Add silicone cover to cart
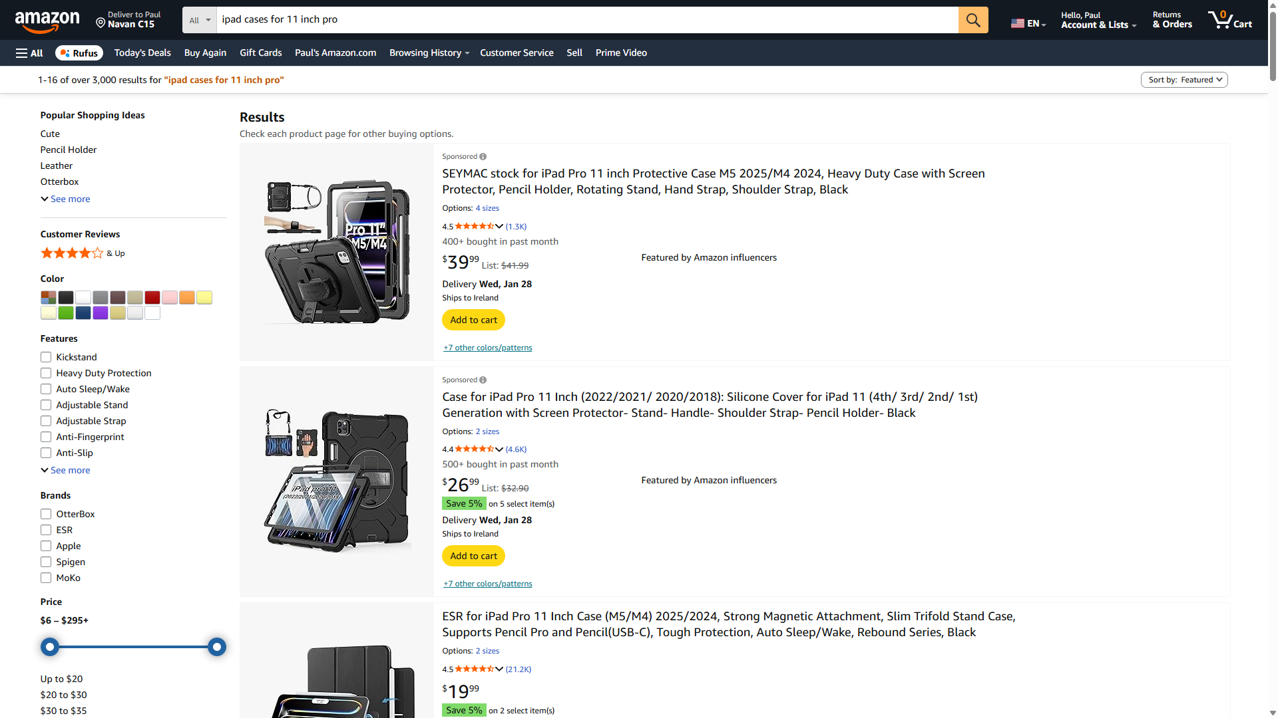 pos(473,556)
